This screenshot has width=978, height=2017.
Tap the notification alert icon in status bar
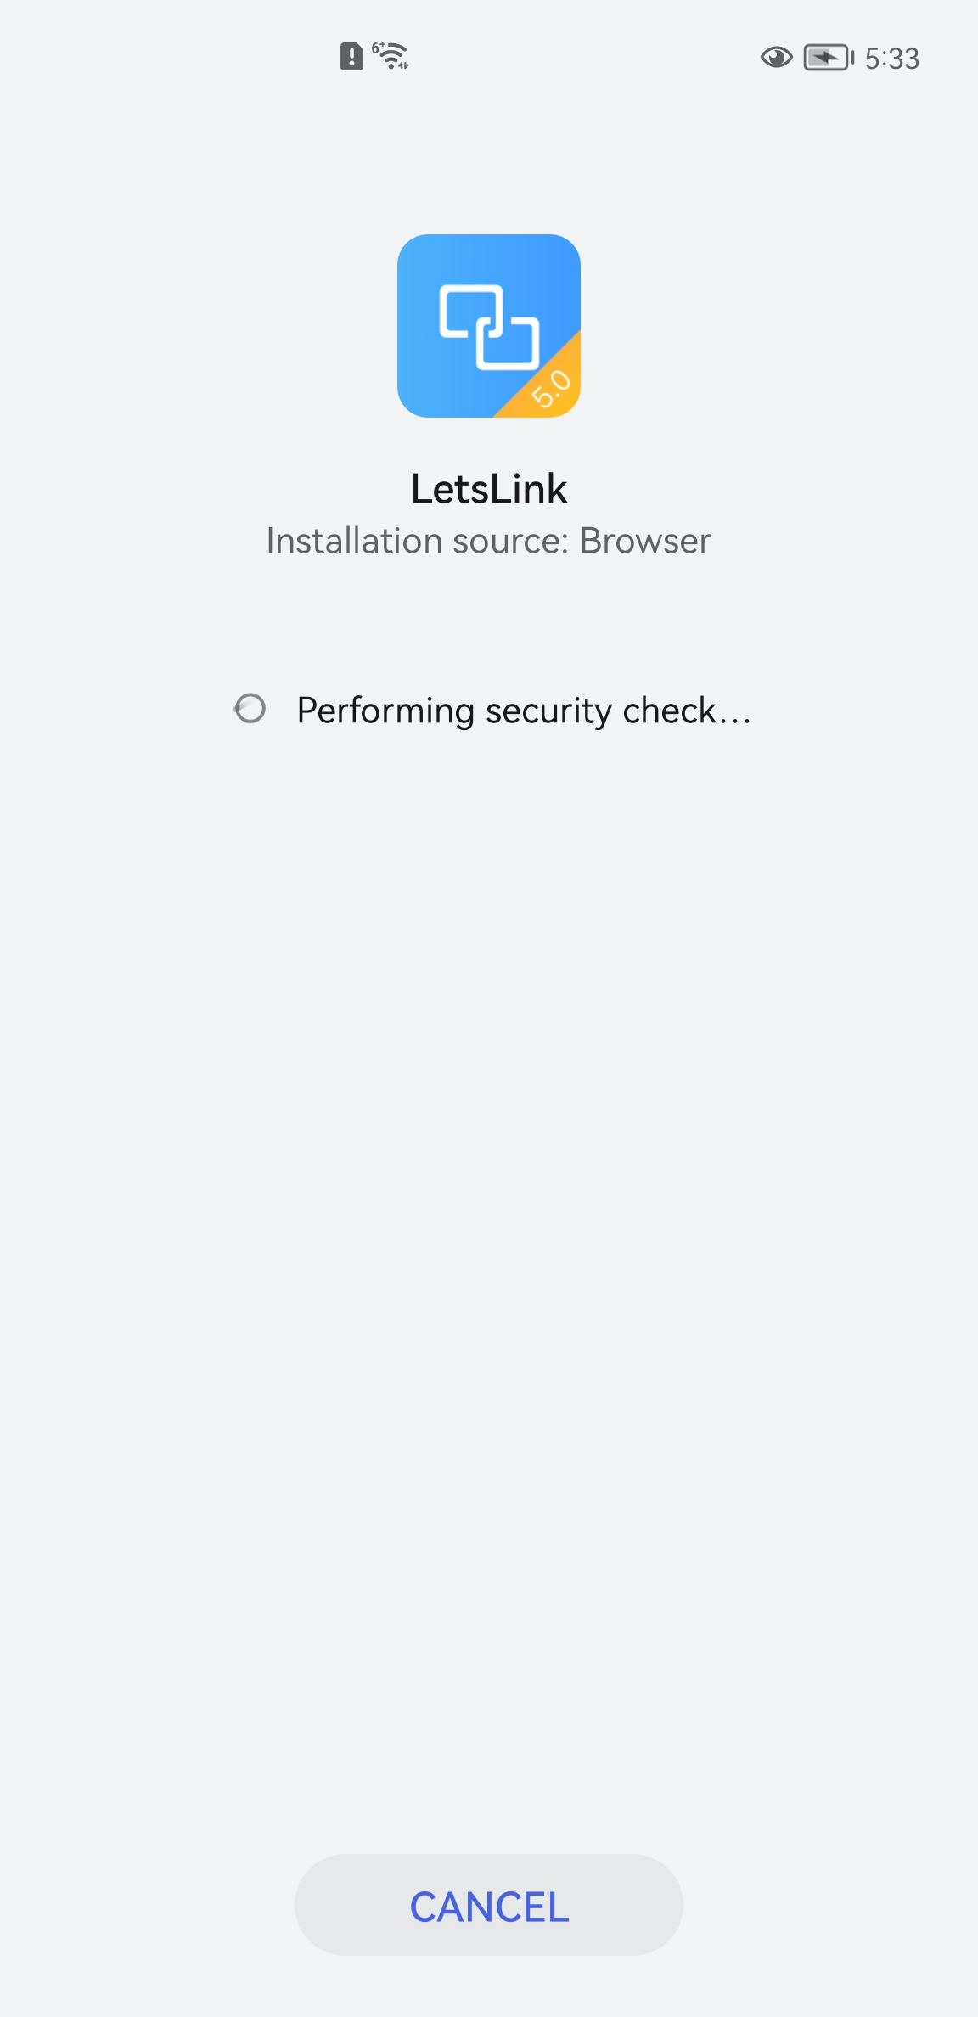point(351,57)
